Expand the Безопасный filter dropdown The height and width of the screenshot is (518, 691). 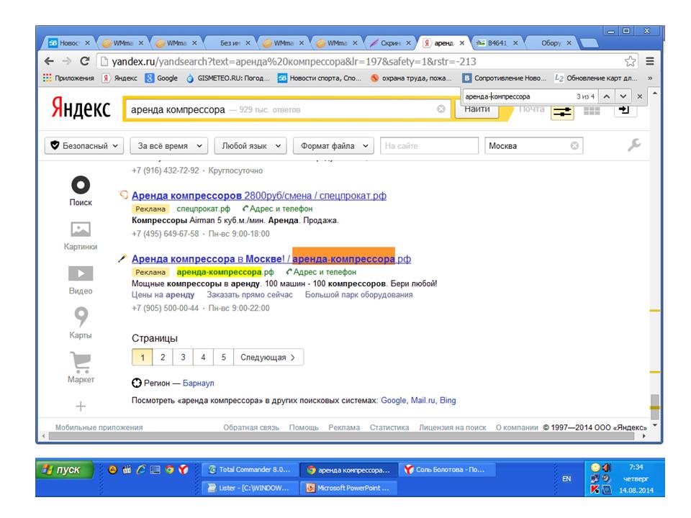(84, 146)
